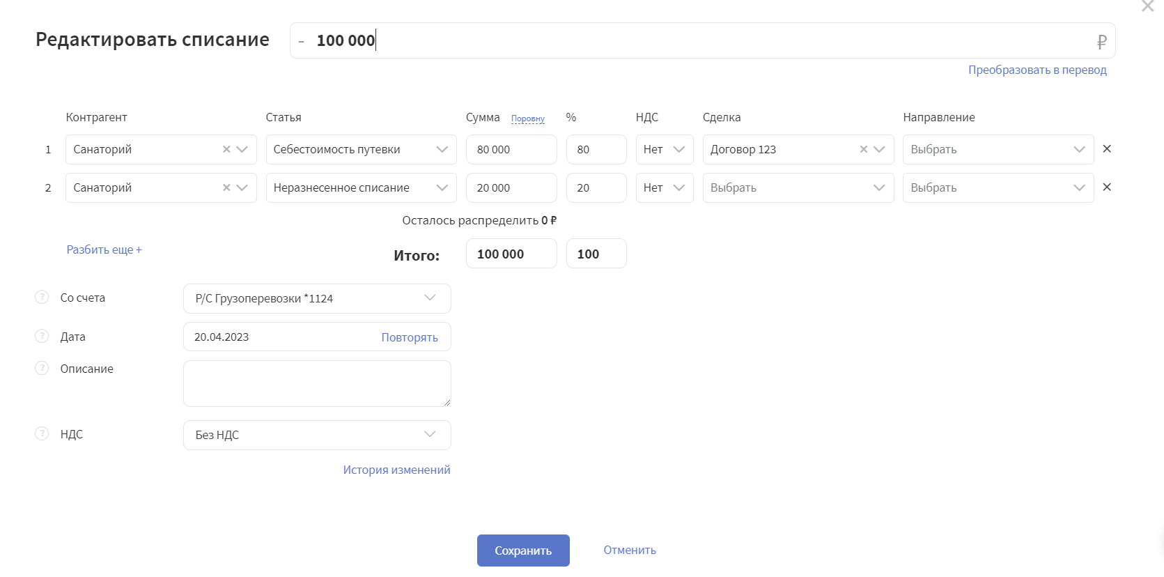Show help for Дата field
Viewport: 1164px width, 577px height.
pyautogui.click(x=42, y=336)
